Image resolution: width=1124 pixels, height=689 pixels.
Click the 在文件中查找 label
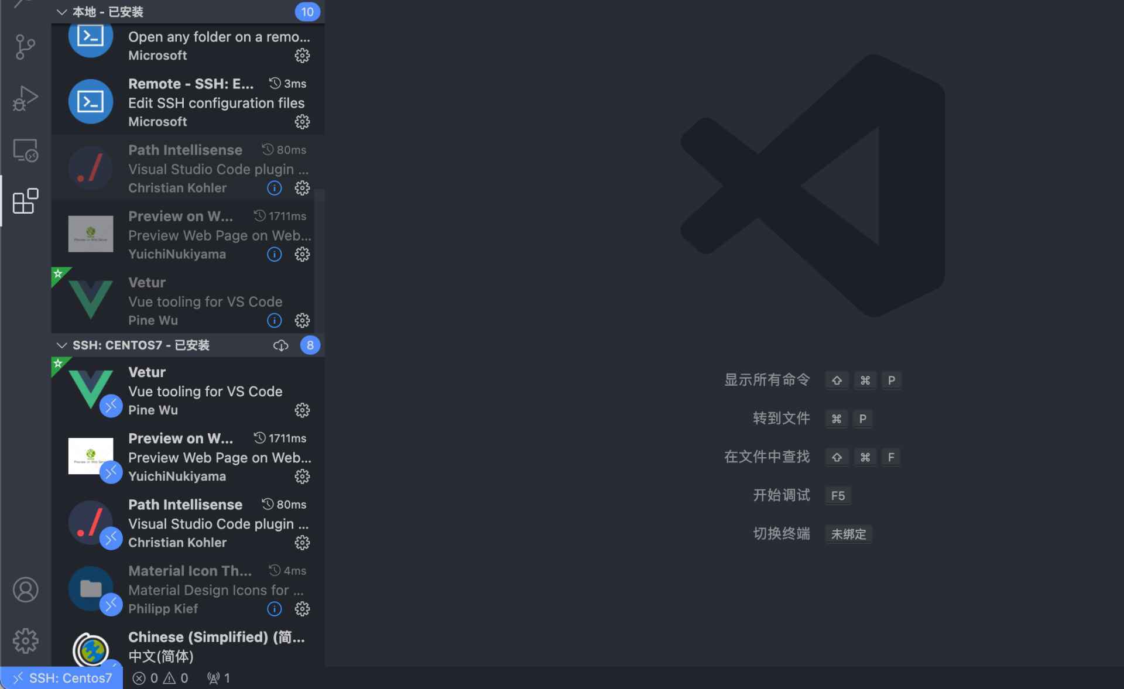tap(767, 457)
